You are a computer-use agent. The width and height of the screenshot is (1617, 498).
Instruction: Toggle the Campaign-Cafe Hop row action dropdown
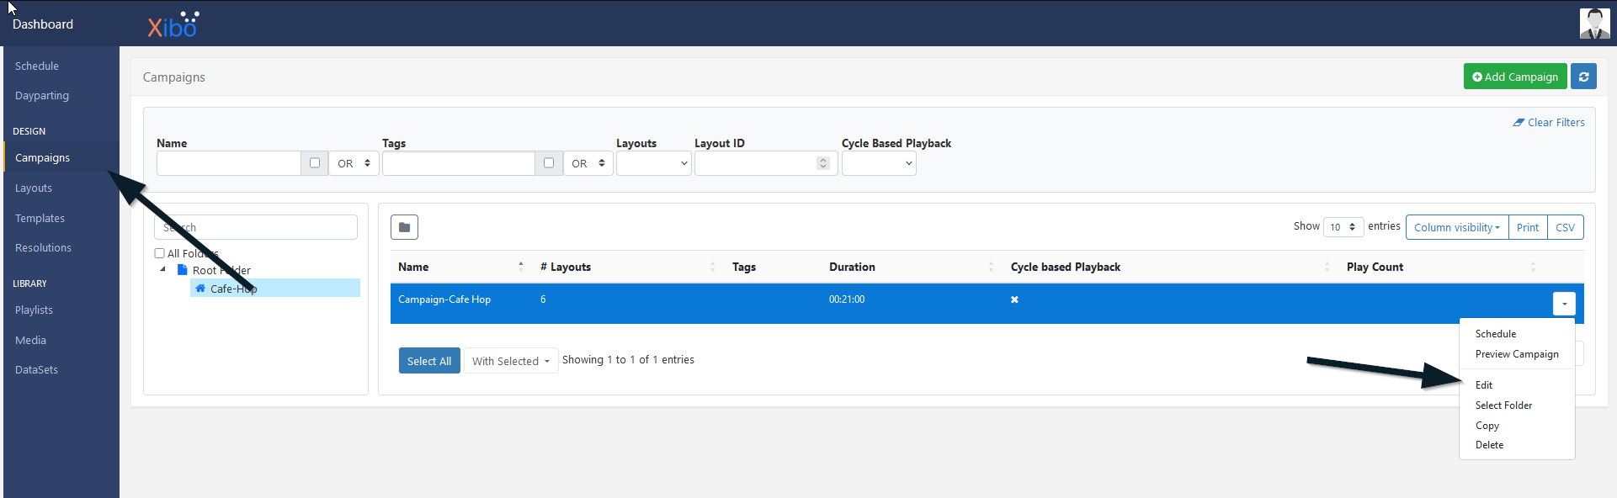click(1564, 304)
